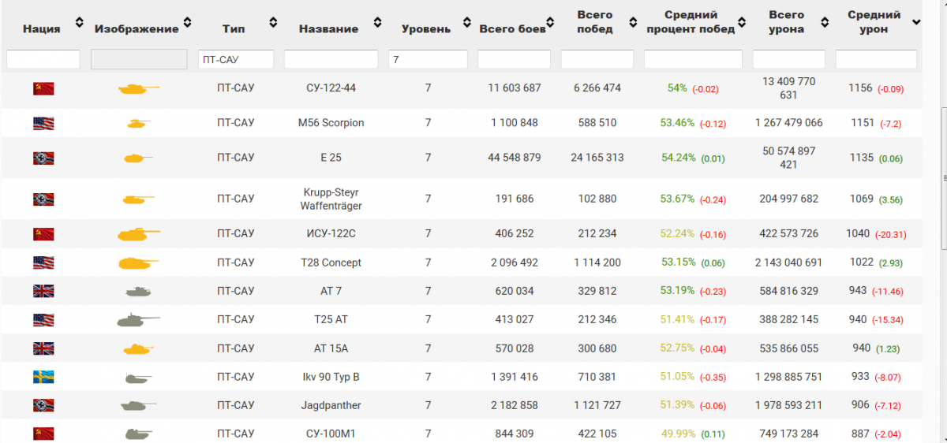This screenshot has height=443, width=947.
Task: Click the USA flag in T28 Concept row
Action: 43,262
